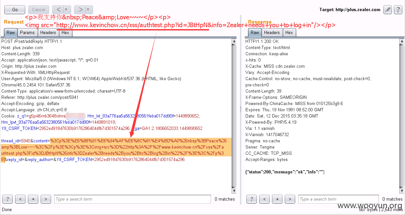
Task: Click the greyed Cancel button
Action: tap(39, 9)
